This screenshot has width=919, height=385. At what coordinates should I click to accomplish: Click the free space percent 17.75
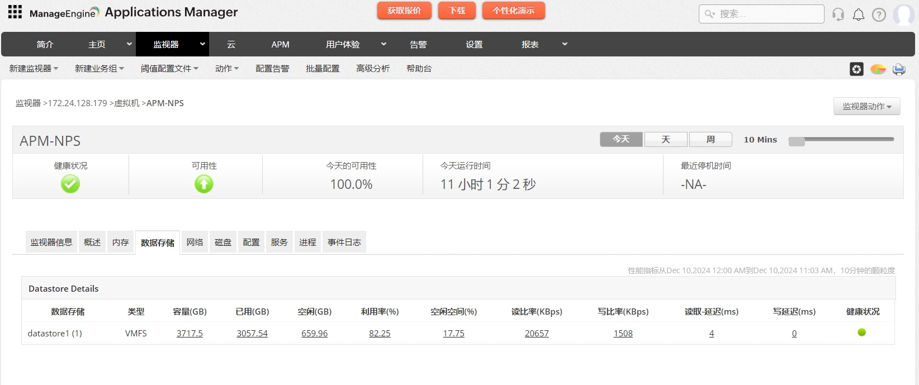(453, 333)
